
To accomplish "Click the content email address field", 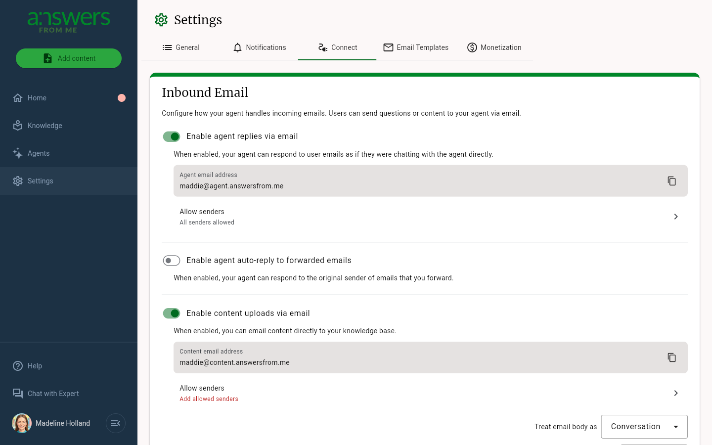I will click(430, 357).
